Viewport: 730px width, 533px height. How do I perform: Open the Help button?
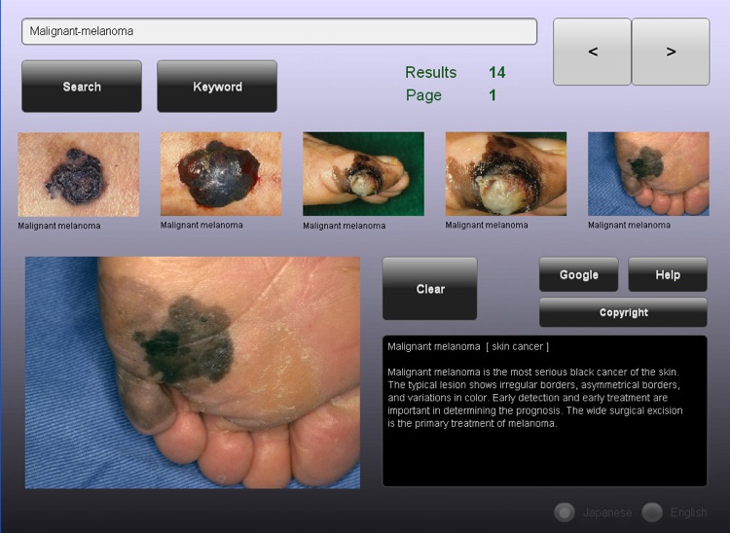[668, 274]
